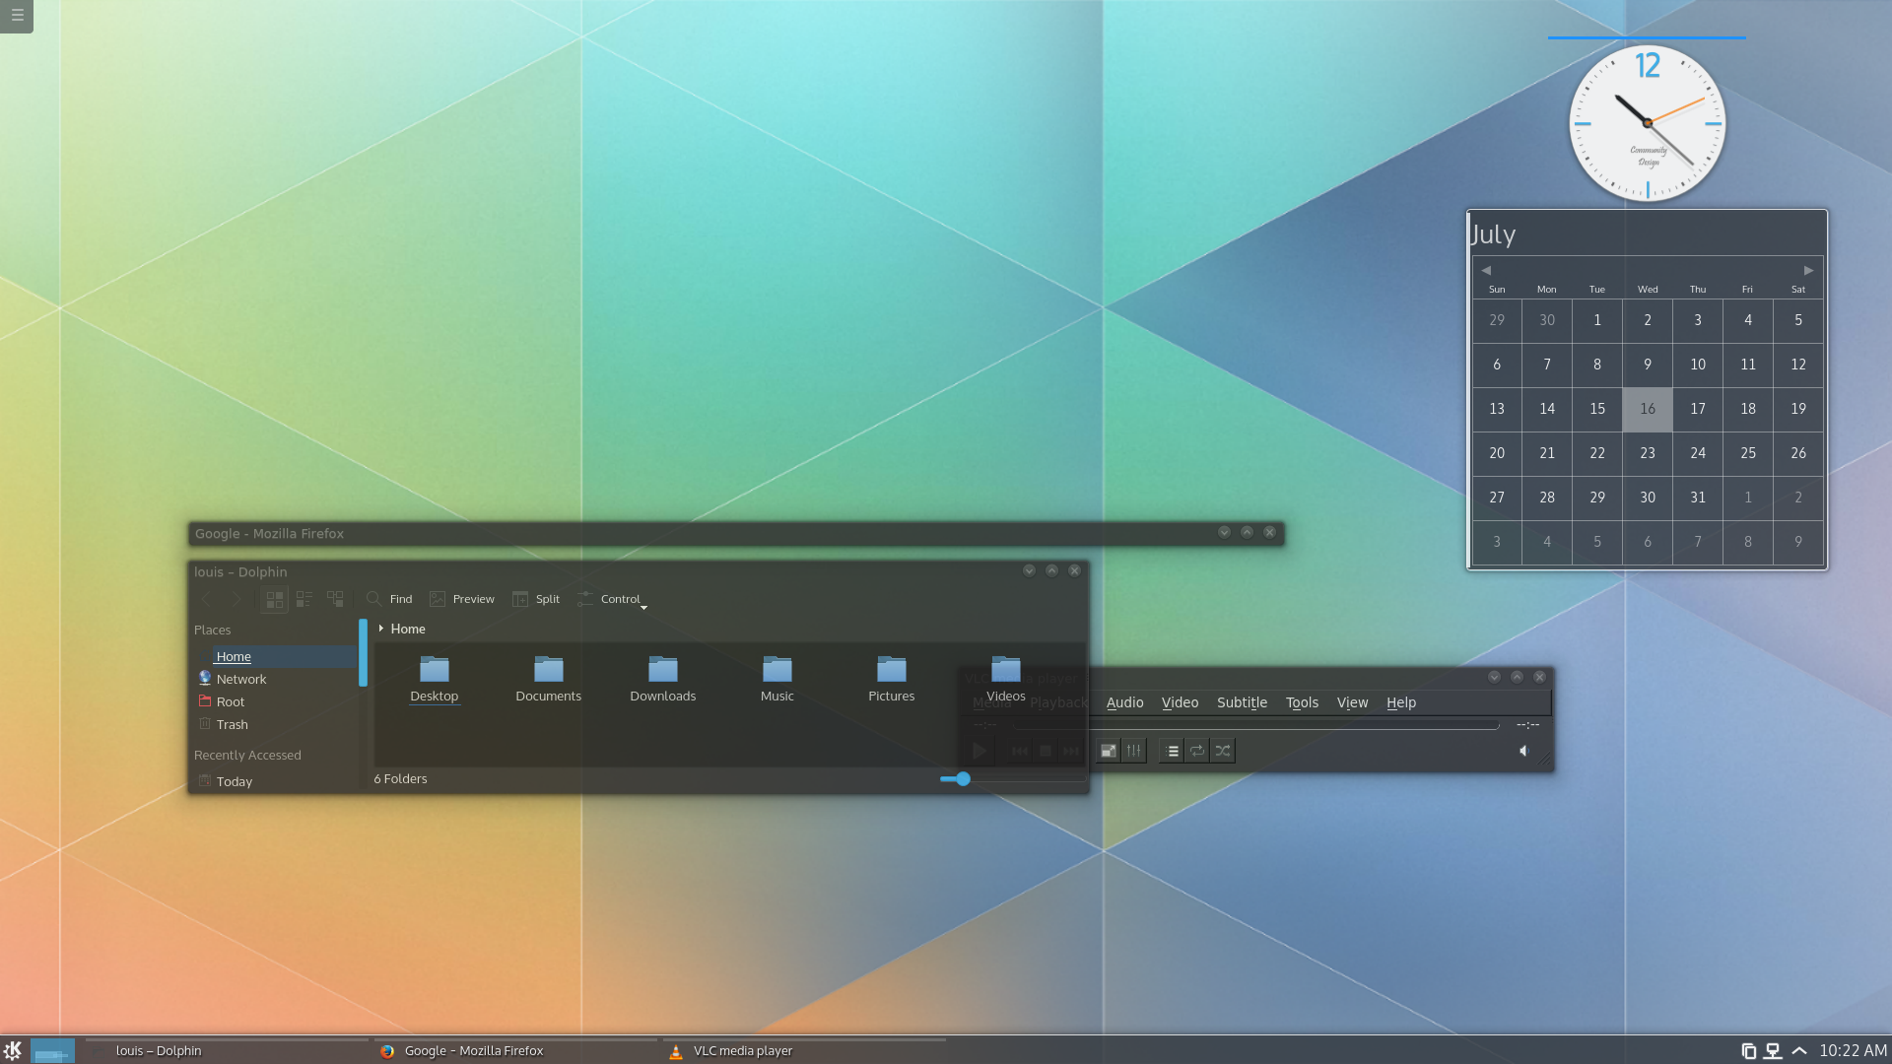Switch to Google - Mozilla Firefox task
The height and width of the screenshot is (1064, 1892).
(x=515, y=1051)
